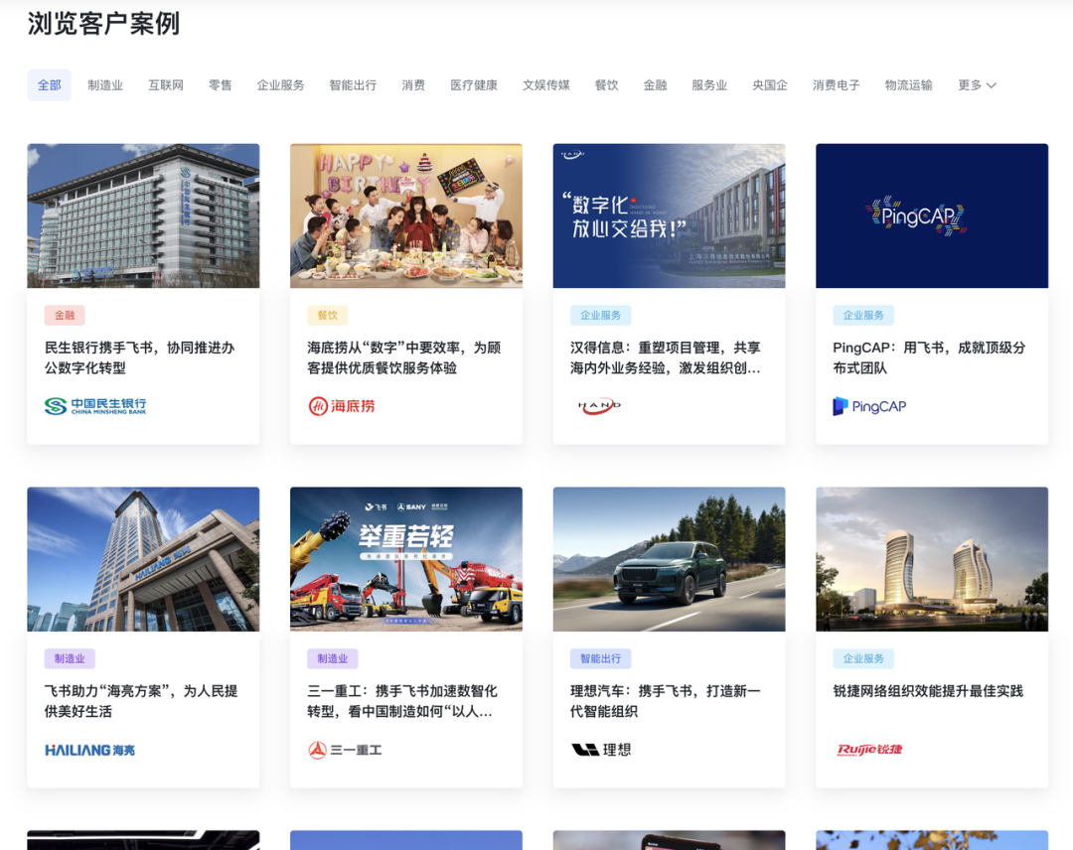Select the 餐饮 category tab
This screenshot has width=1073, height=850.
pos(606,85)
